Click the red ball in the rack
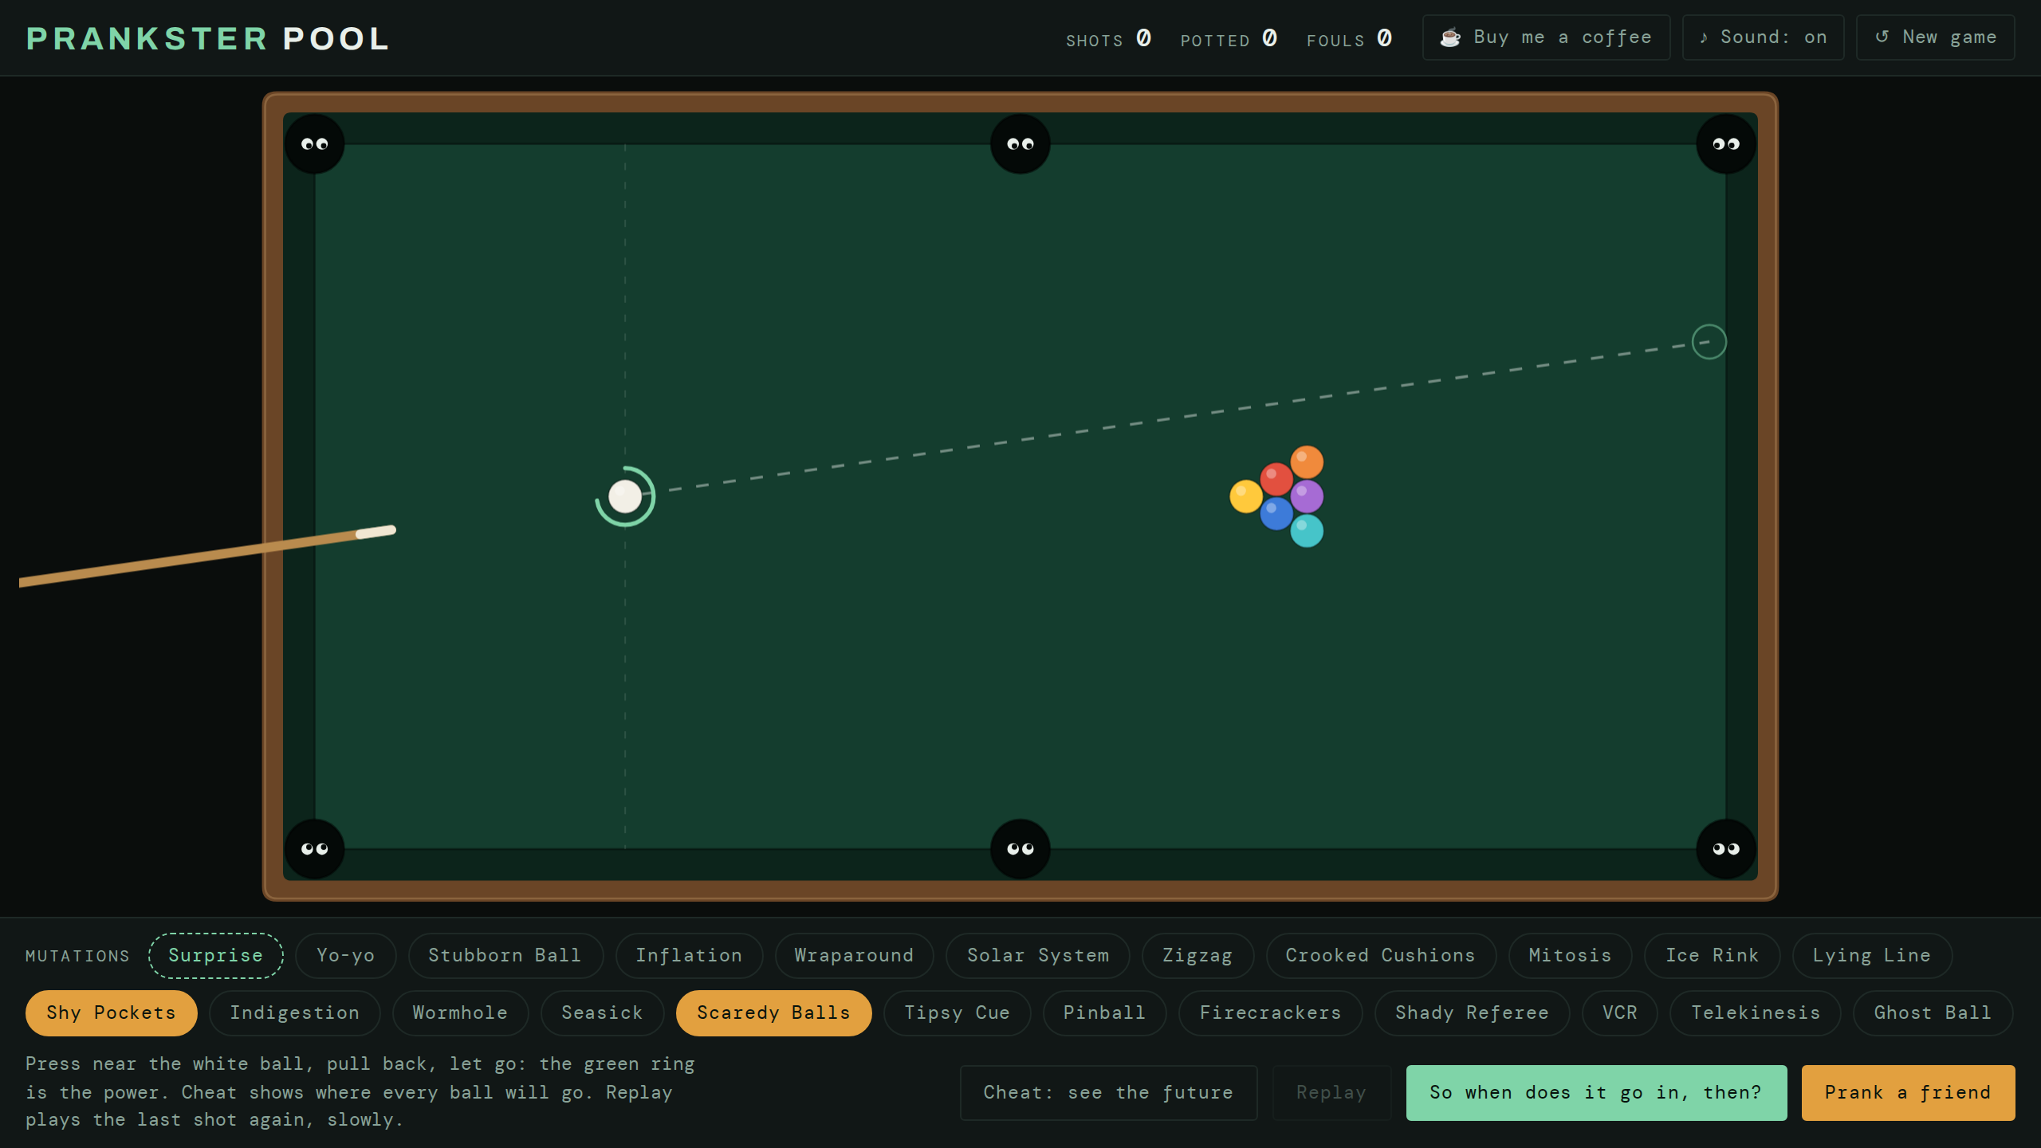This screenshot has width=2041, height=1148. coord(1276,479)
